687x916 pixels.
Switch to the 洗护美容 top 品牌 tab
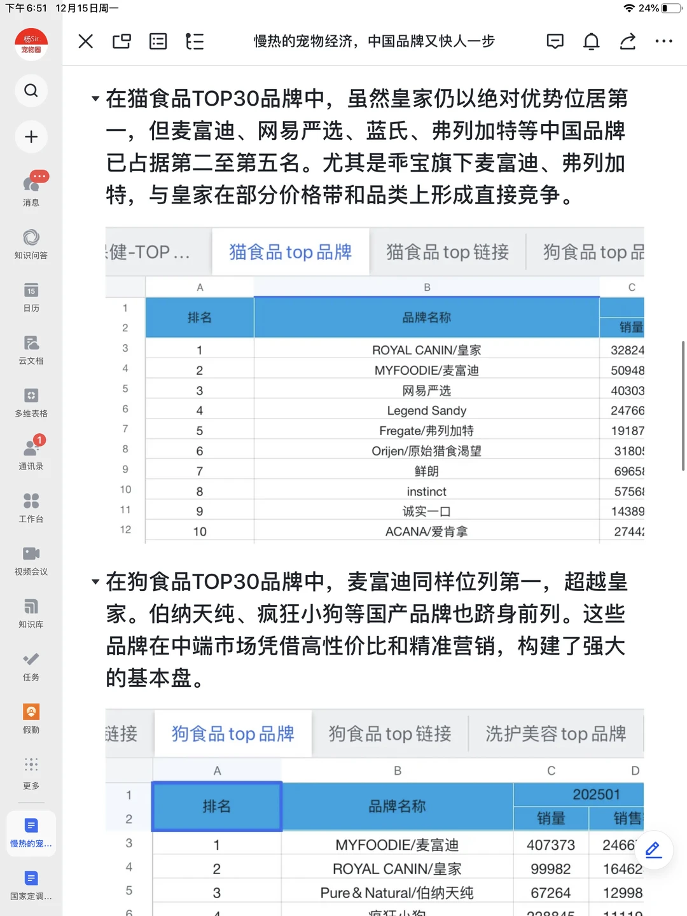pyautogui.click(x=556, y=733)
